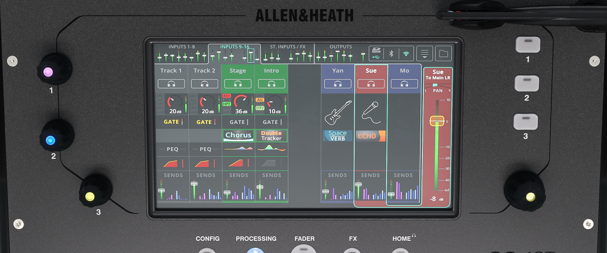The width and height of the screenshot is (607, 253).
Task: Switch to the ST. INPUTS / FX tab
Action: [x=287, y=53]
